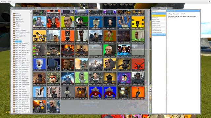
Task: Spawn the Upgrade Skibidi Toilet NPC
Action: pos(138,92)
